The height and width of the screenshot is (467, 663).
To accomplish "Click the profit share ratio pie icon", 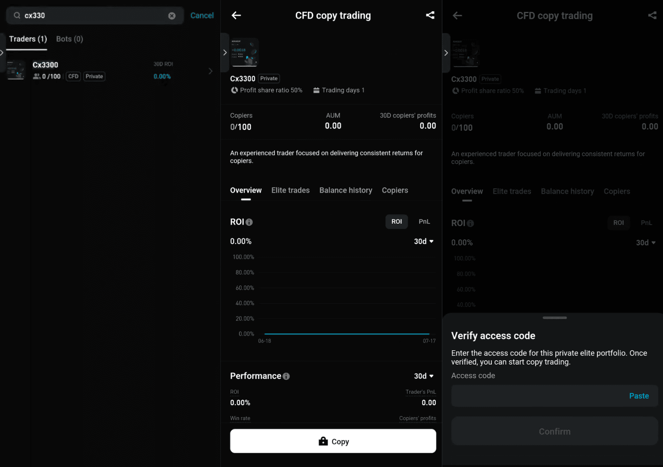I will point(234,90).
